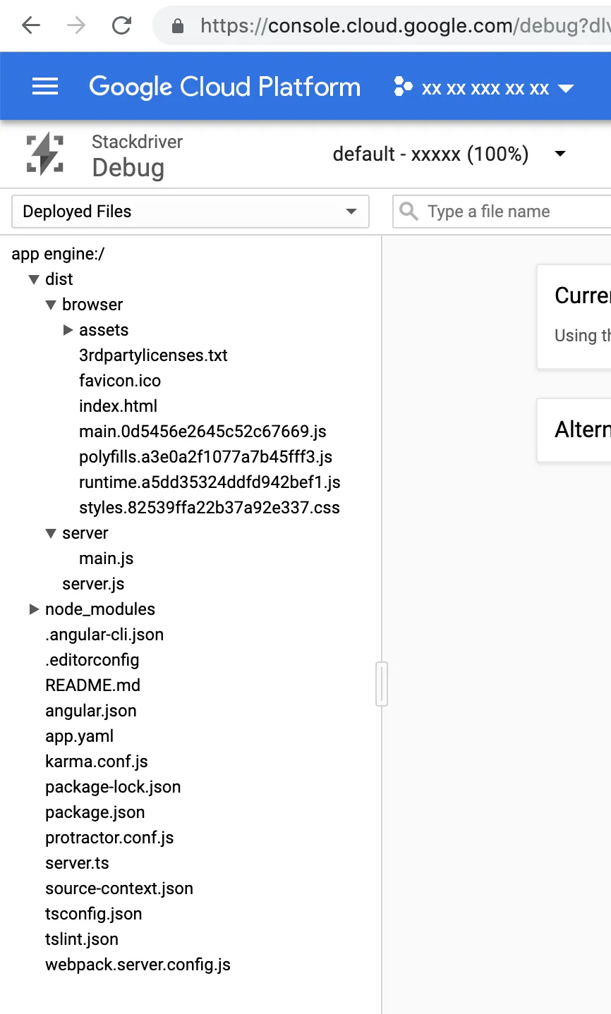Collapse the dist folder

pos(33,279)
